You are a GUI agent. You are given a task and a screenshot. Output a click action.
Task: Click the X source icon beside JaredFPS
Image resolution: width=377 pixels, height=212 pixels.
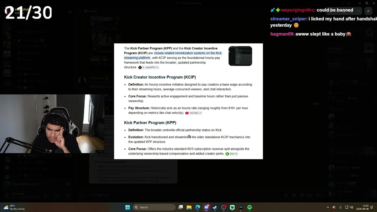pos(140,67)
